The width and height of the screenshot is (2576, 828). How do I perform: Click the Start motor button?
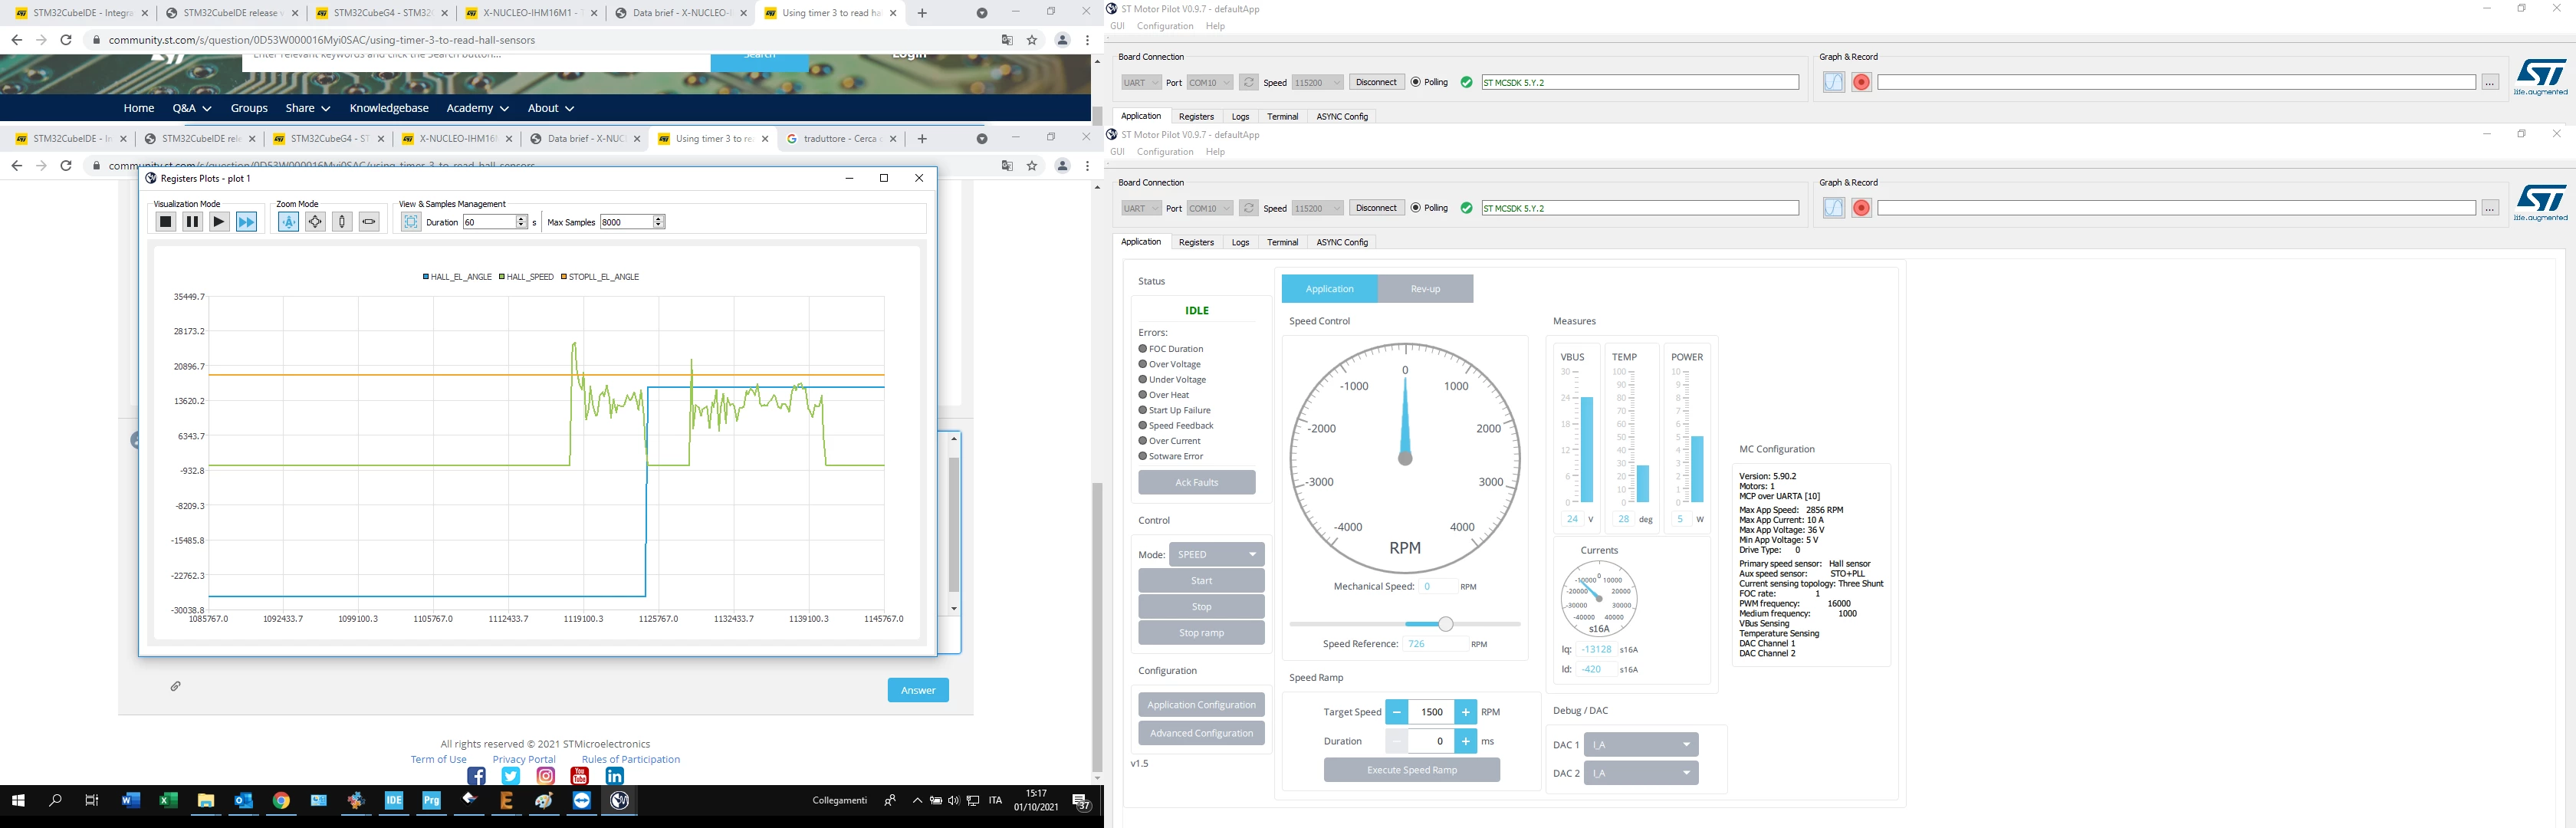pos(1202,581)
